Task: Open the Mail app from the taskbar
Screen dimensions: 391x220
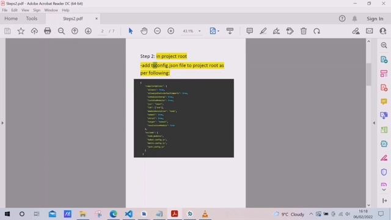Action: click(53, 214)
